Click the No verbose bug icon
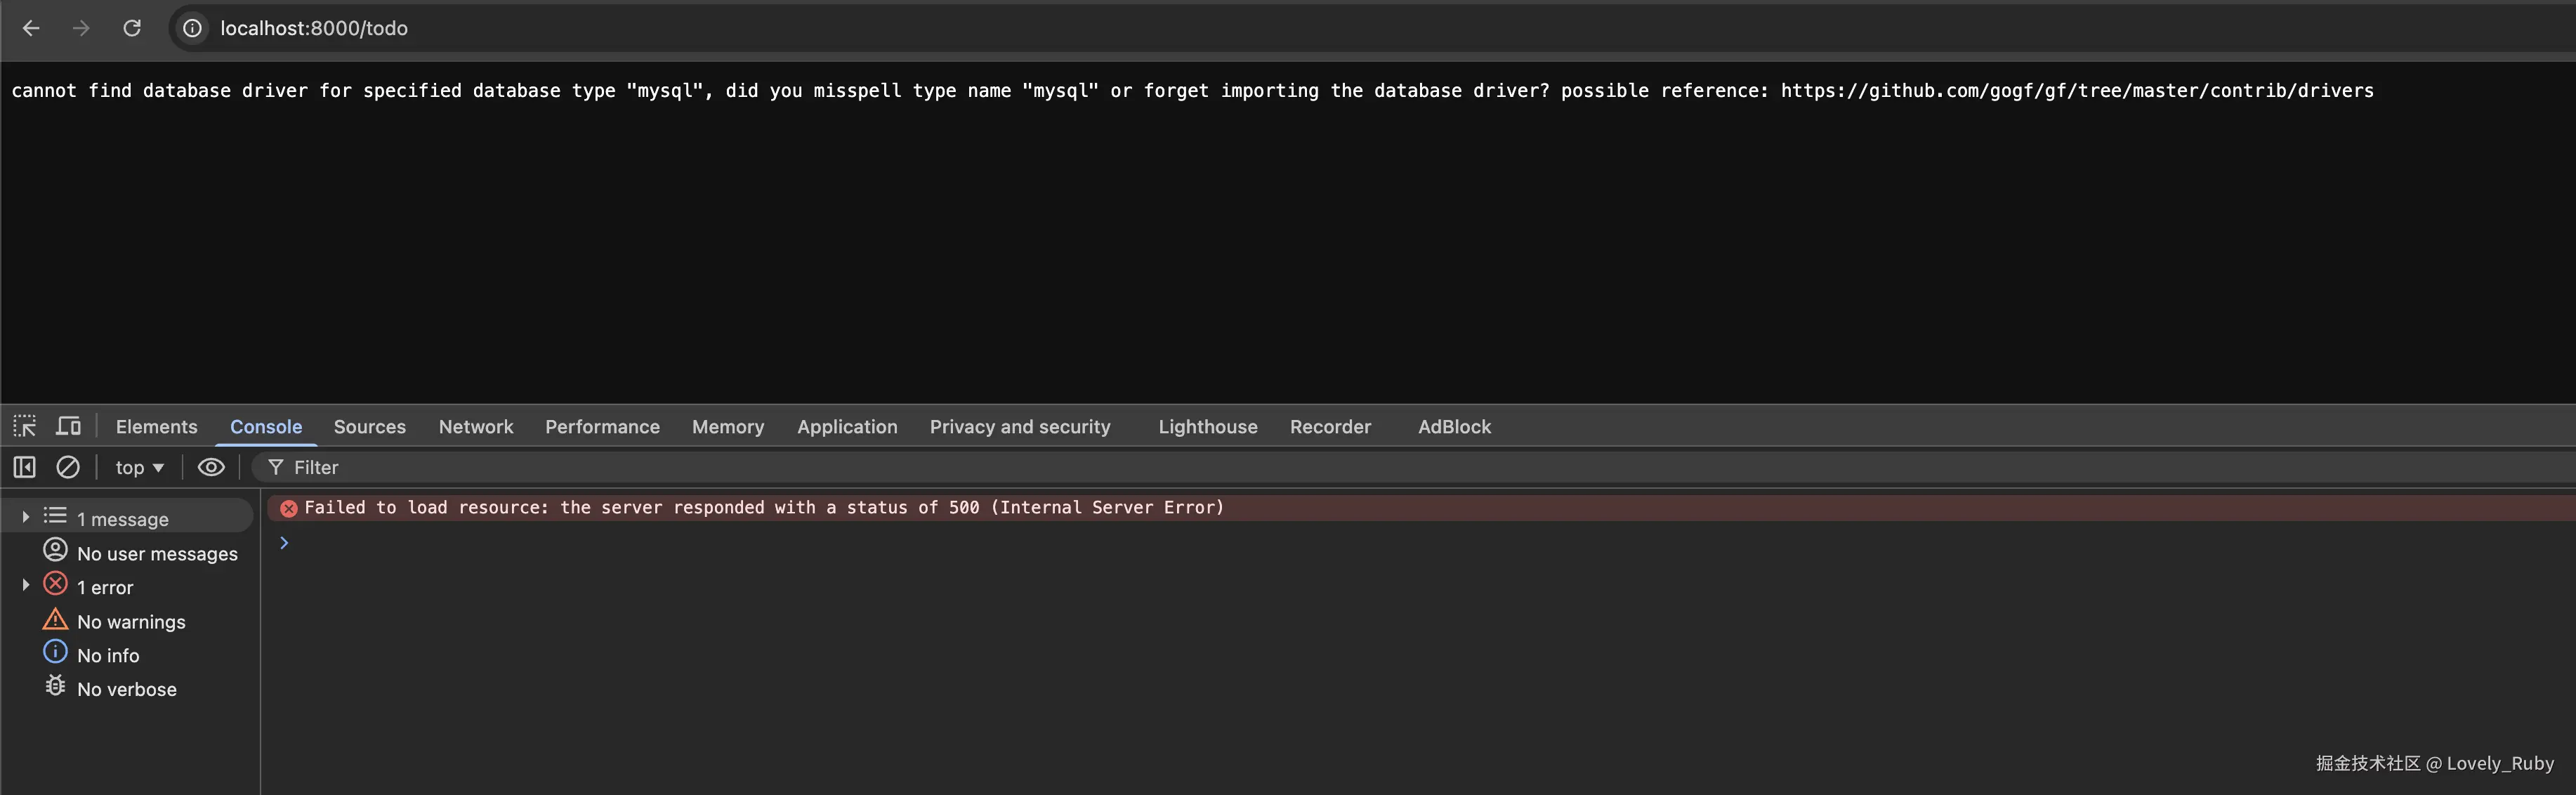 click(56, 686)
